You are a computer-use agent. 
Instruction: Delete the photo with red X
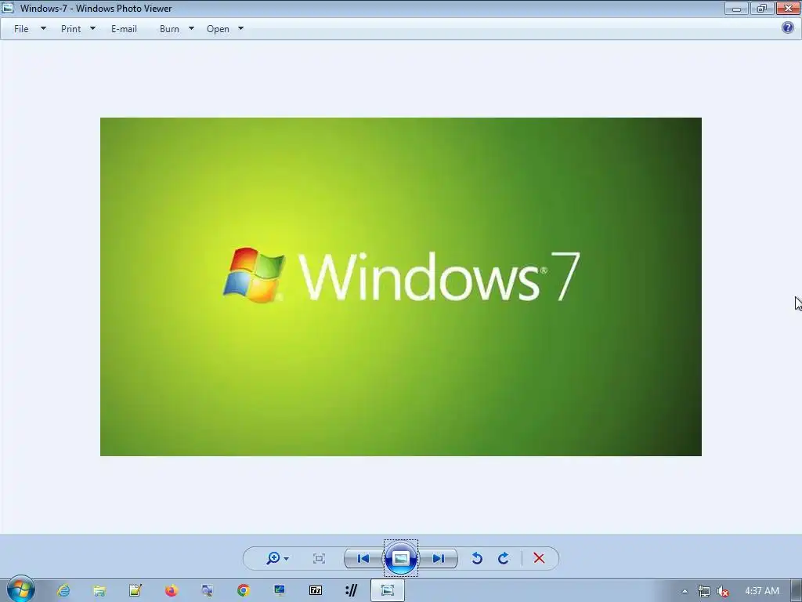[539, 558]
